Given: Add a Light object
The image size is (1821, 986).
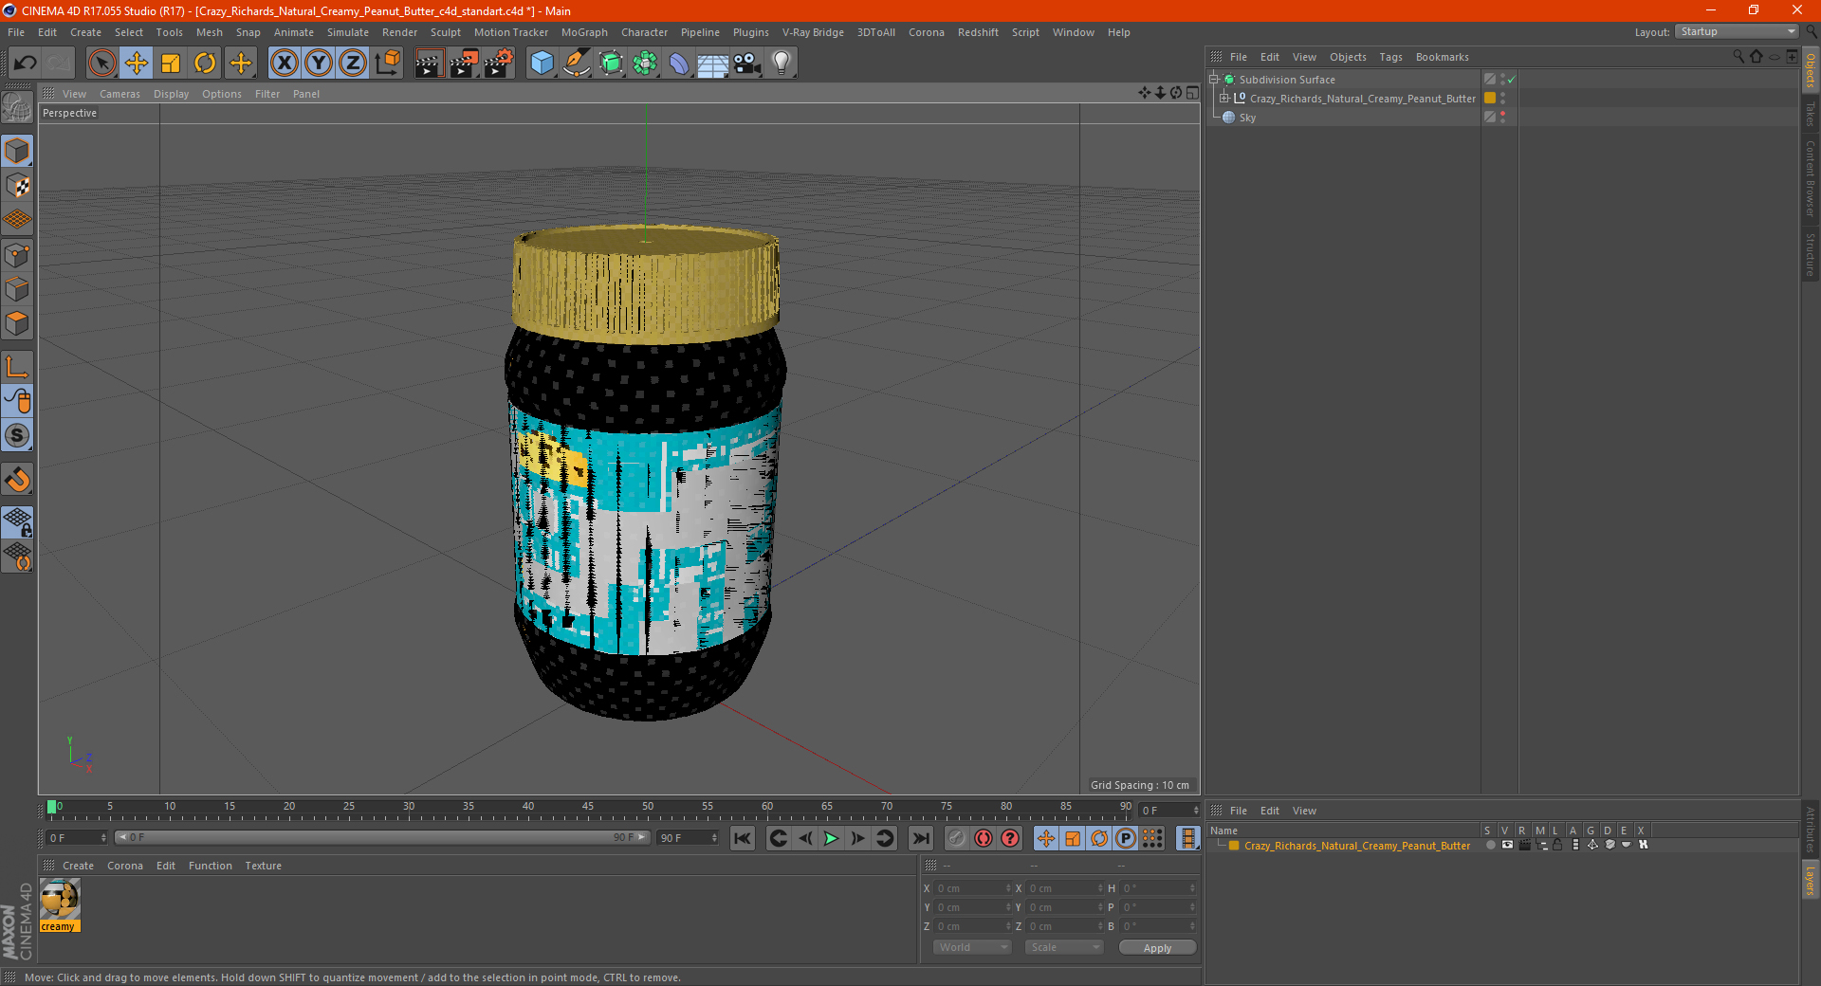Looking at the screenshot, I should (782, 64).
